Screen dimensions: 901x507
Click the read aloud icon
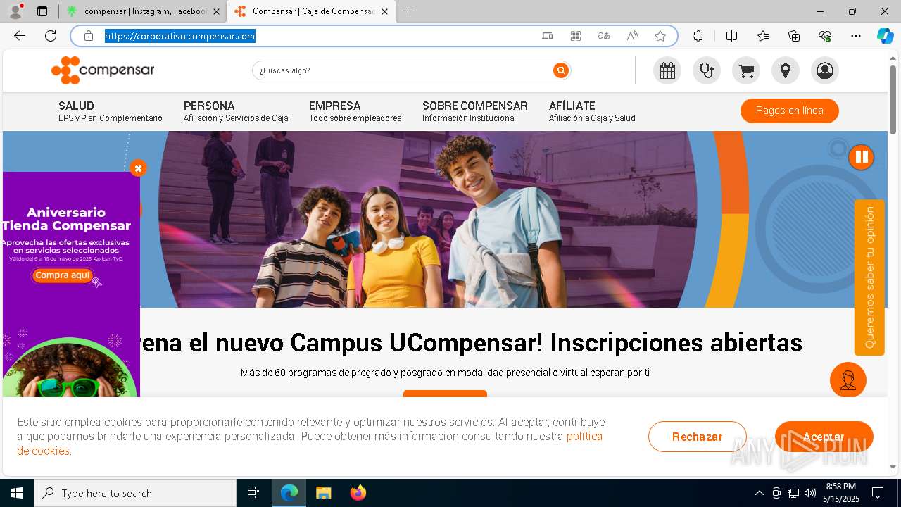632,36
